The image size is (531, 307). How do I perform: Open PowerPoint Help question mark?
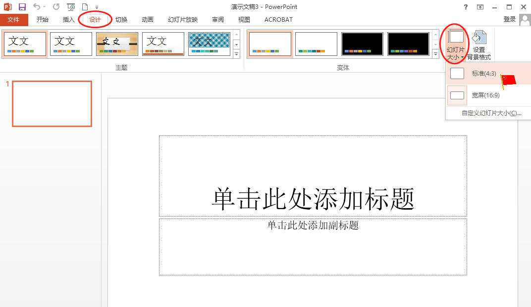coord(466,7)
